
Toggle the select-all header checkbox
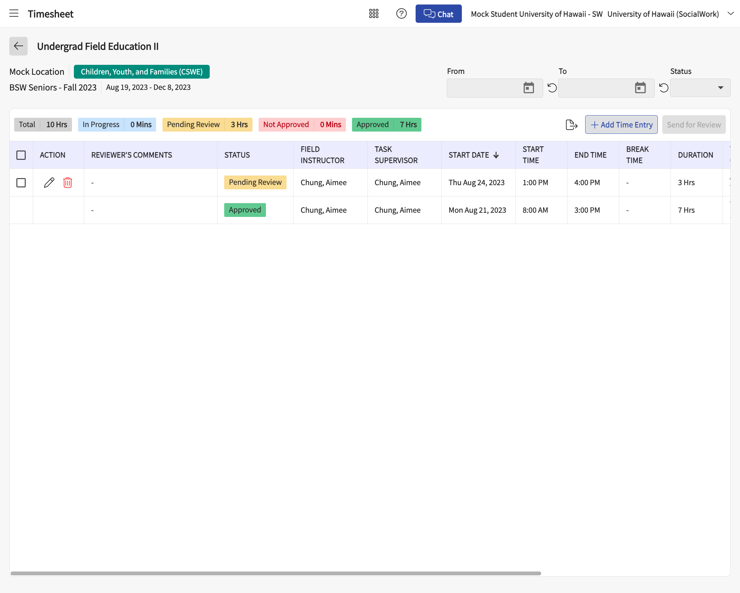pyautogui.click(x=21, y=155)
